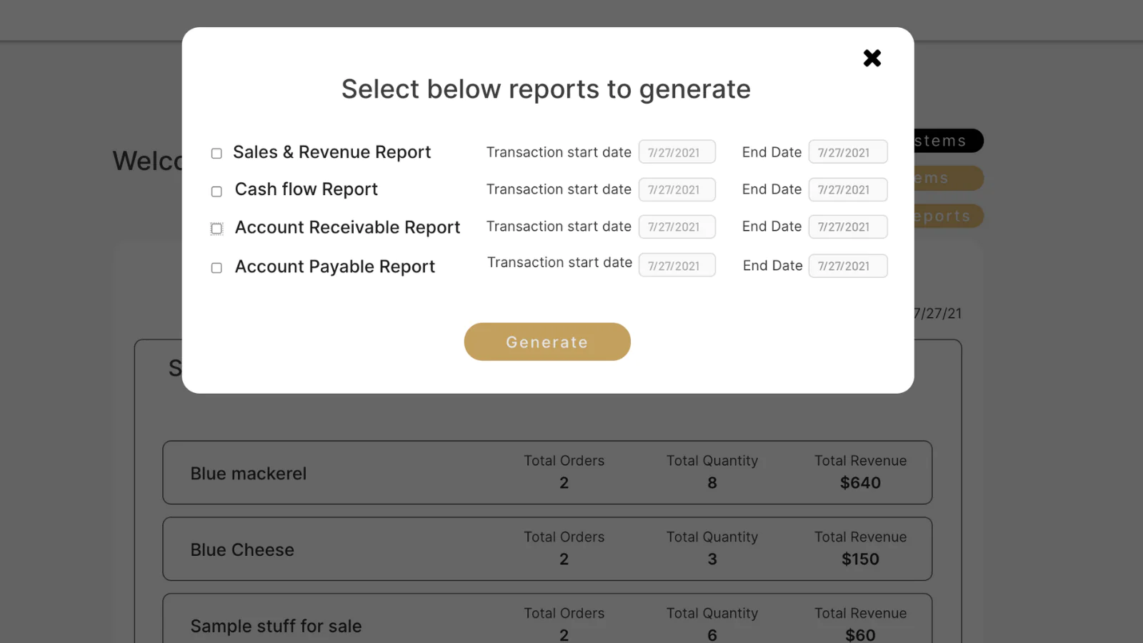Click Blue mackerel total quantity 8
Screen dimensions: 1143x643
712,483
